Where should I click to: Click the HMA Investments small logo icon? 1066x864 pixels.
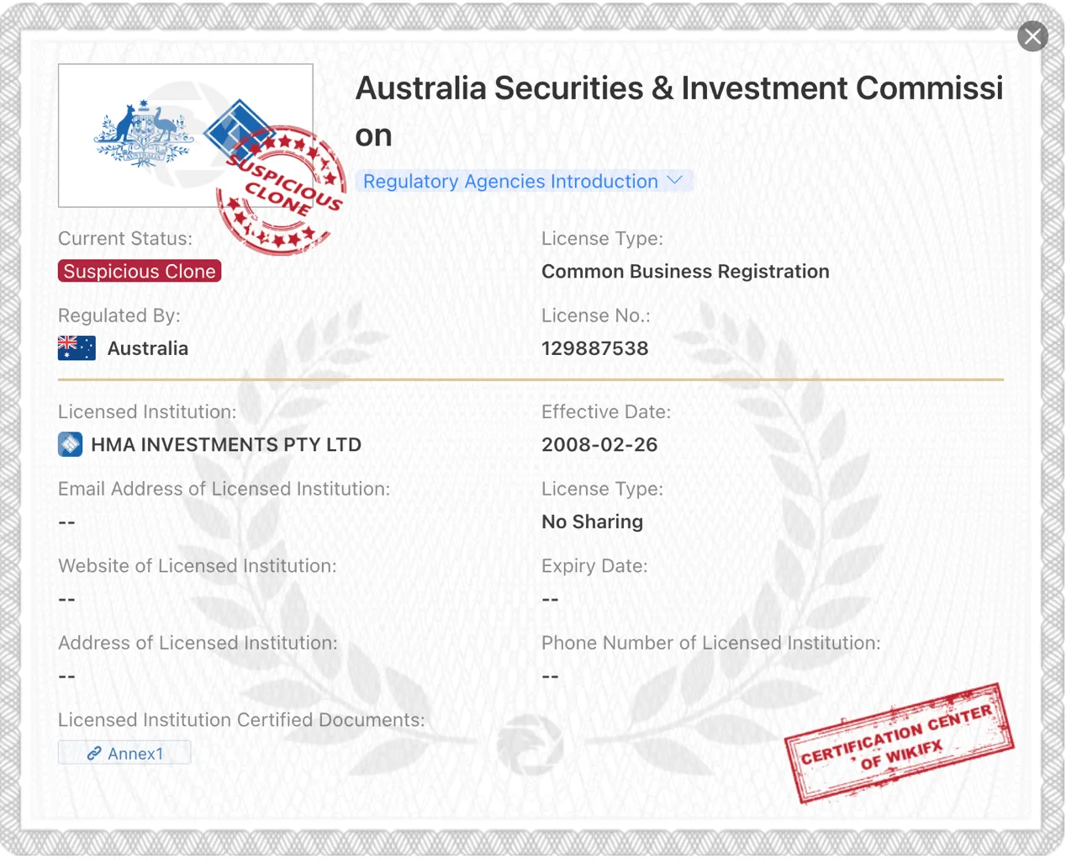[x=71, y=444]
